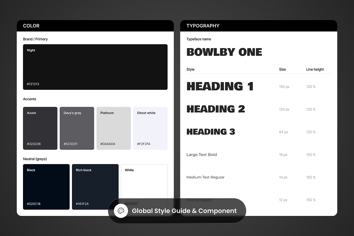Screen dimensions: 354x236
Task: Click Heading 1's 120 % line height
Action: coord(311,87)
